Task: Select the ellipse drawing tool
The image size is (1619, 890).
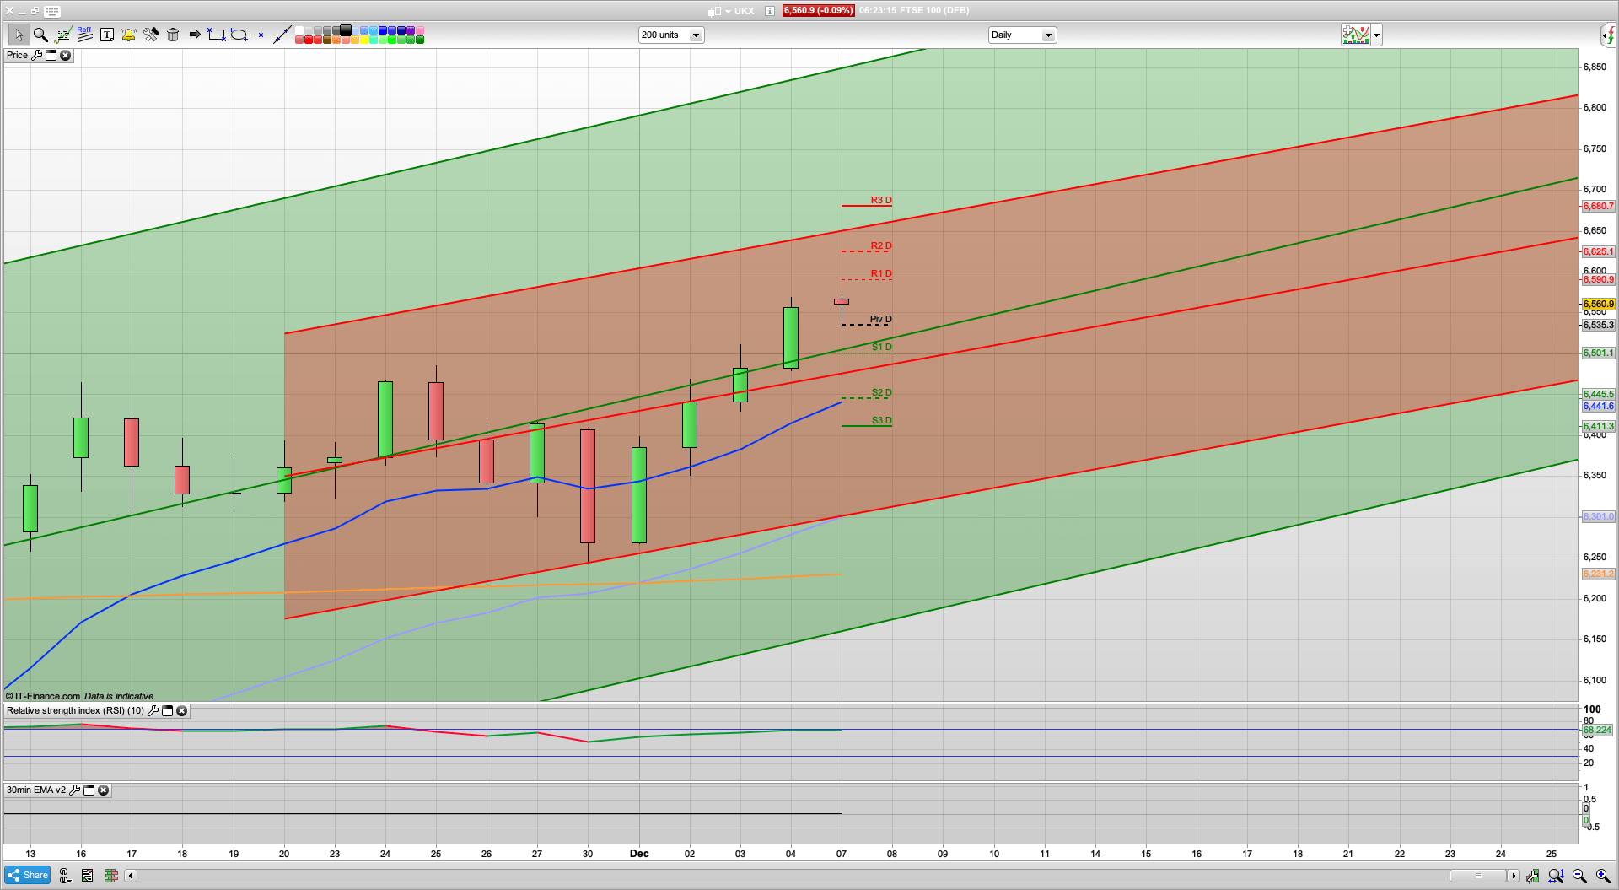Action: (239, 35)
